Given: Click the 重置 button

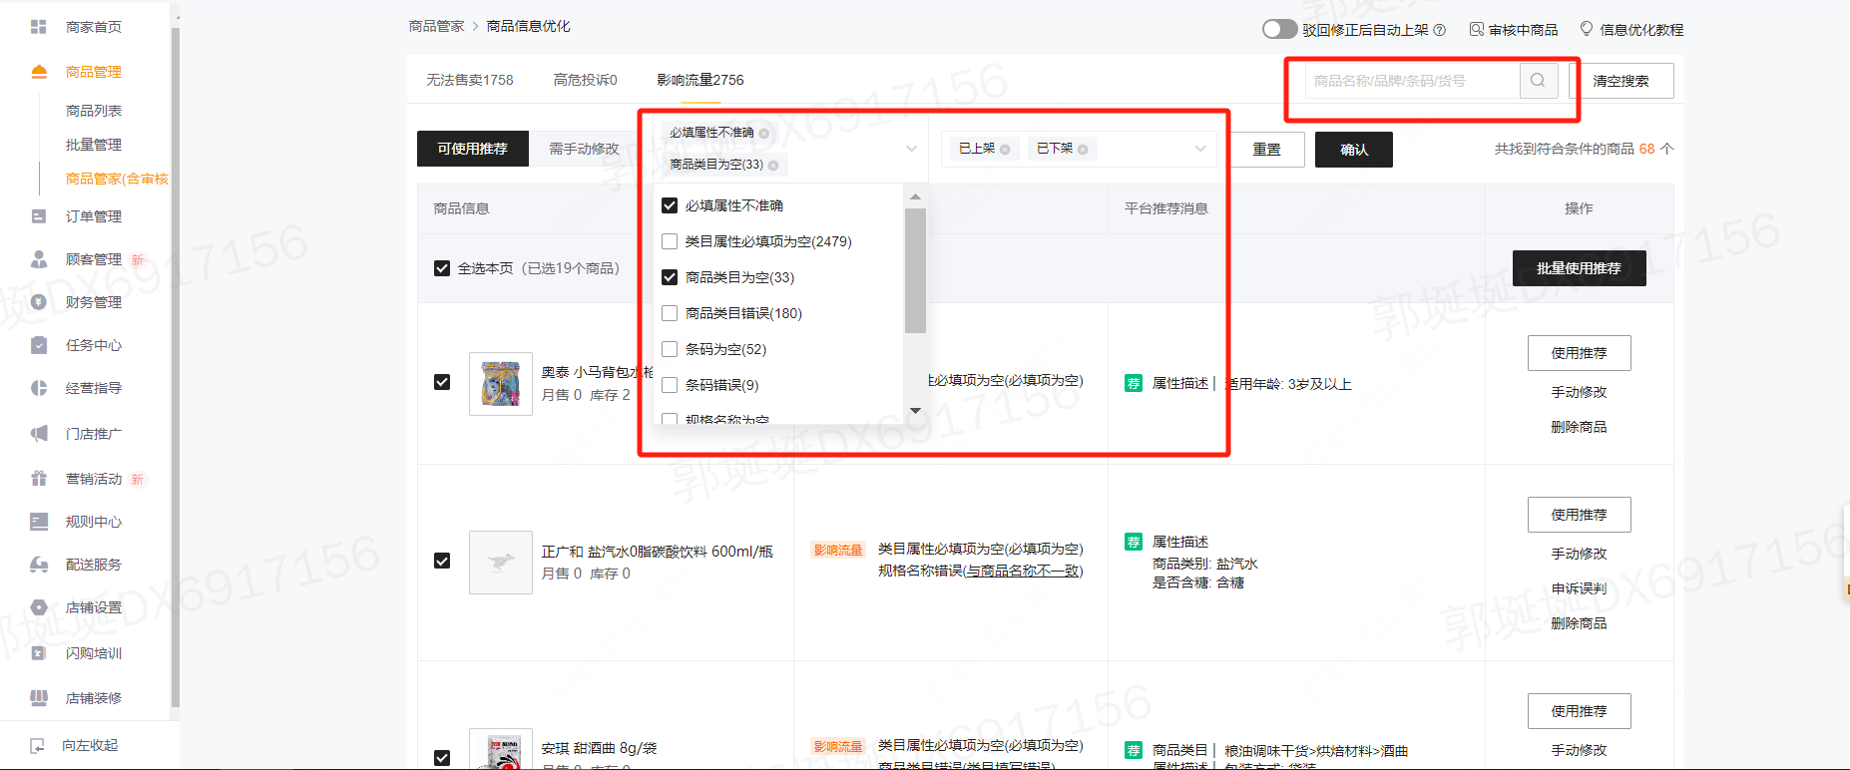Looking at the screenshot, I should (1267, 150).
